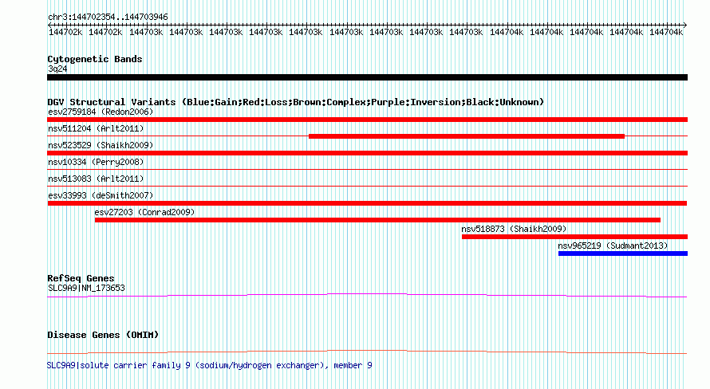Image resolution: width=710 pixels, height=389 pixels.
Task: Click the RefSeq Genes track heading
Action: pos(81,278)
